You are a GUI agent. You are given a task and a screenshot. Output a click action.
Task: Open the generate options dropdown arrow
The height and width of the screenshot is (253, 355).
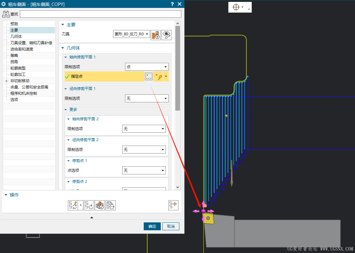point(81,205)
